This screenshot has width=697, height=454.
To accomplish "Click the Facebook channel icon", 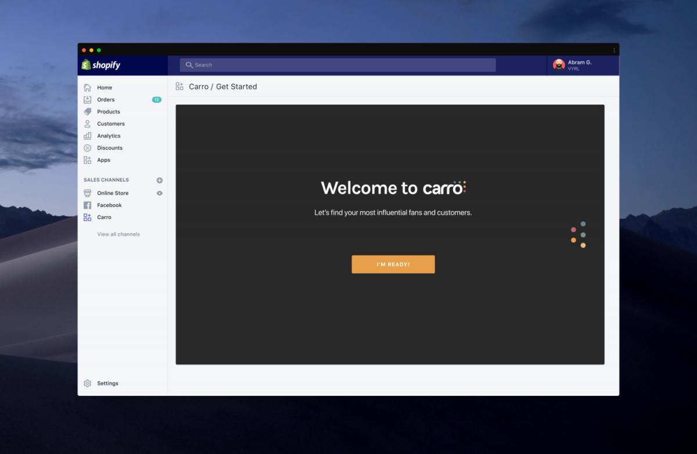I will (x=87, y=205).
